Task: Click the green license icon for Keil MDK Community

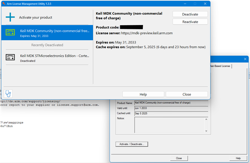Action: (x=11, y=32)
